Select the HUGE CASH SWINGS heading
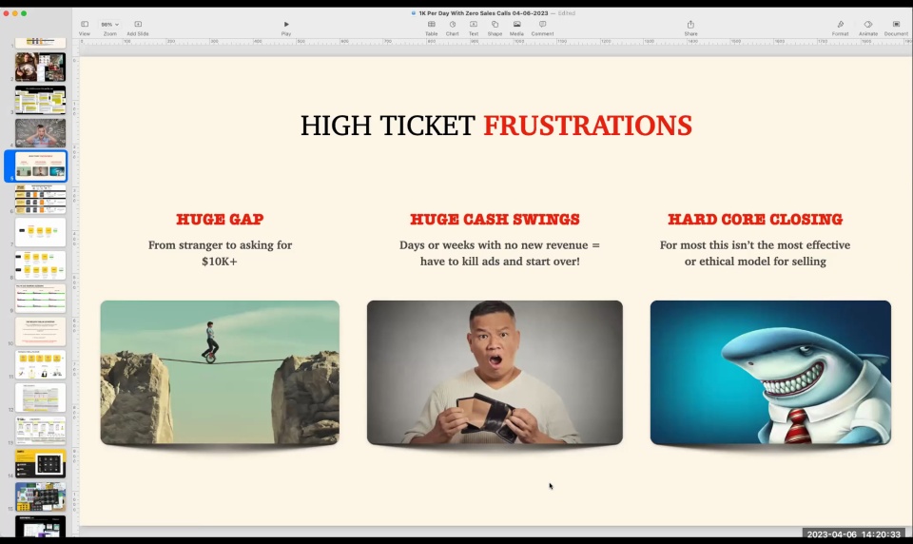 pyautogui.click(x=495, y=219)
